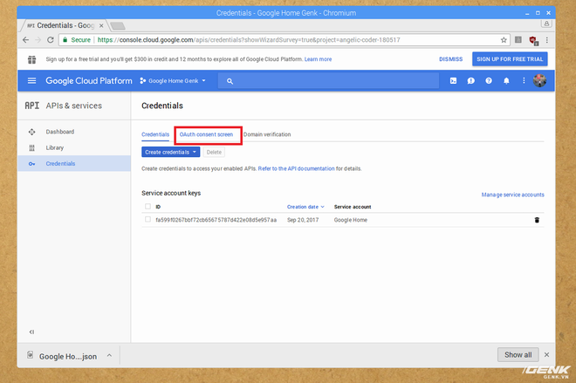Sort by Creation date column

[x=305, y=207]
